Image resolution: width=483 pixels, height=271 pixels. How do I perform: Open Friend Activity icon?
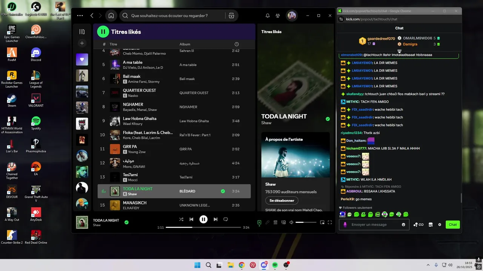tap(278, 15)
